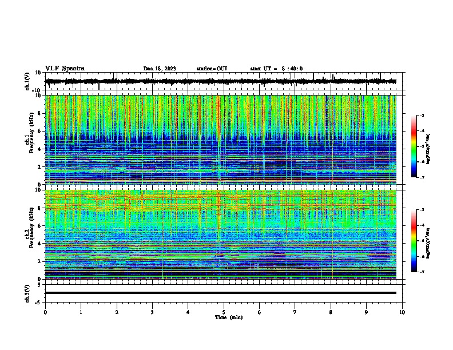This screenshot has width=453, height=350.
Task: Click the "ch.3(V)" axis label
Action: pos(27,293)
